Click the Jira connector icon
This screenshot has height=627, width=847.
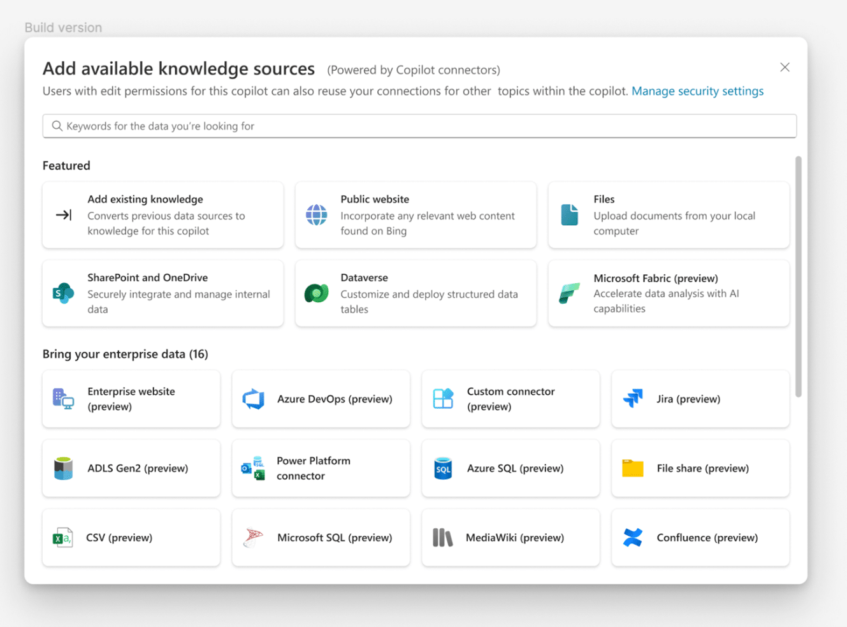point(633,399)
